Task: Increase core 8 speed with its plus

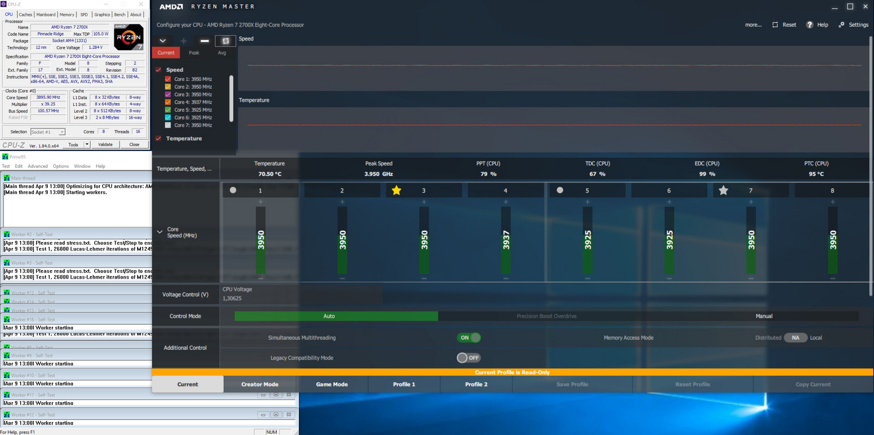Action: point(833,202)
